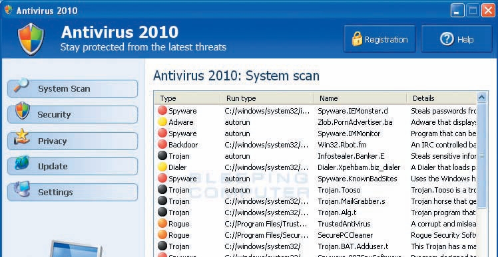Select the SecurePCCleaner name cell

click(x=346, y=235)
